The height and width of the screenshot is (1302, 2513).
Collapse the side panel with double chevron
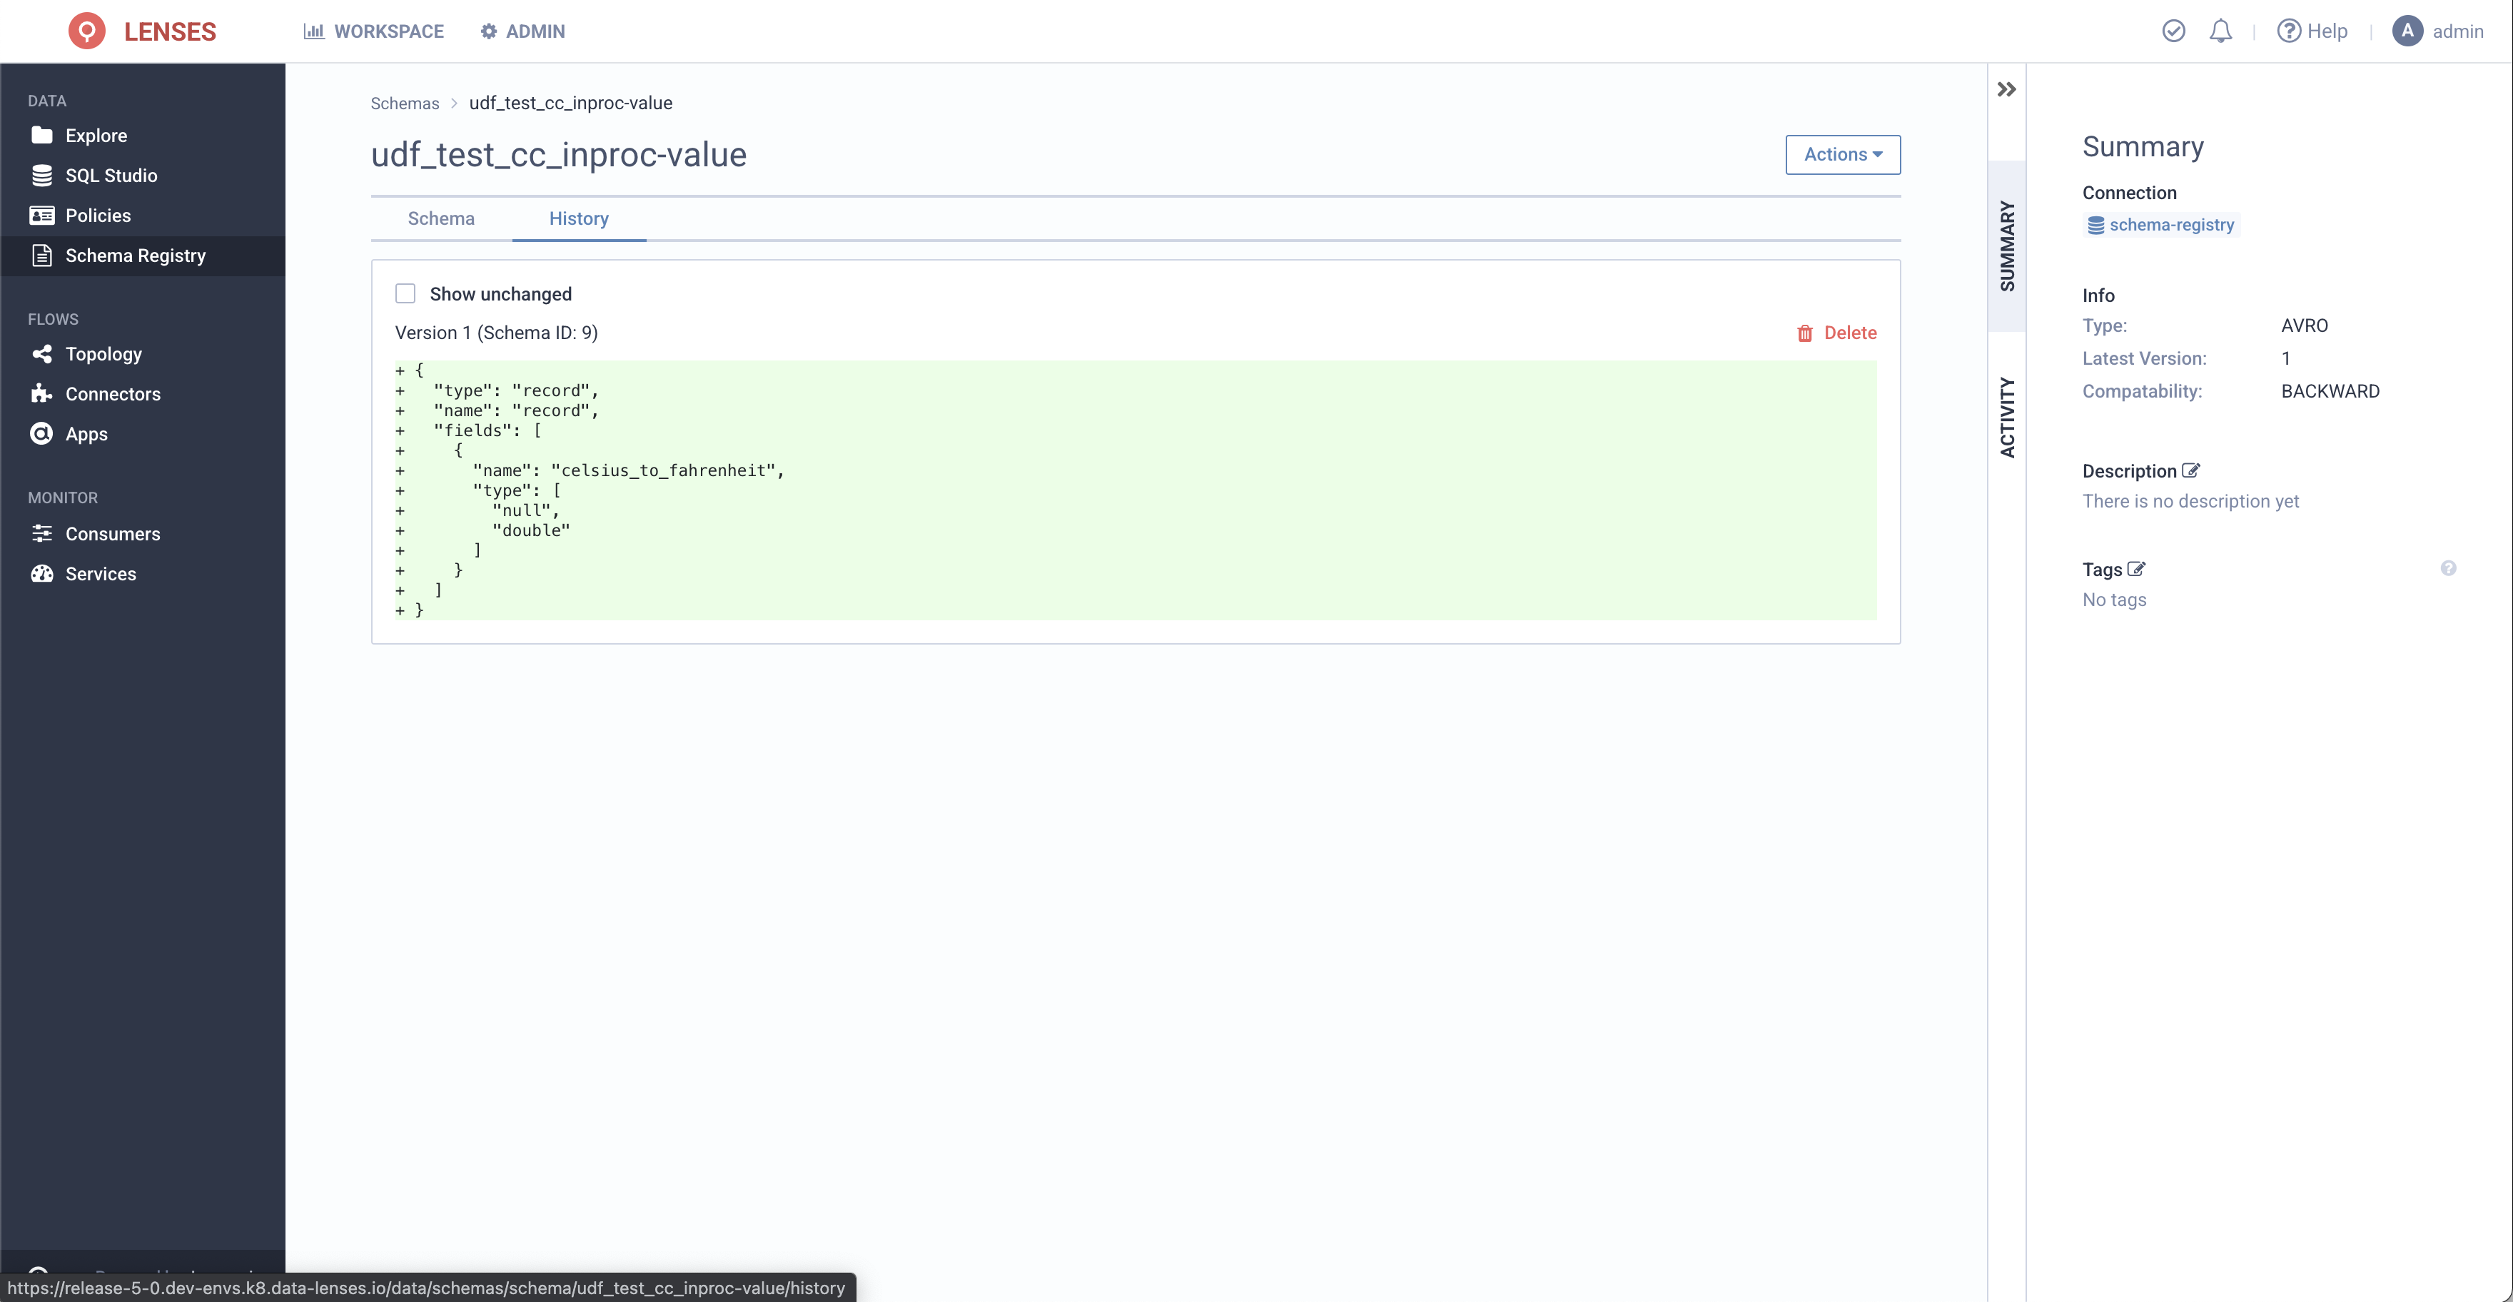(2006, 90)
